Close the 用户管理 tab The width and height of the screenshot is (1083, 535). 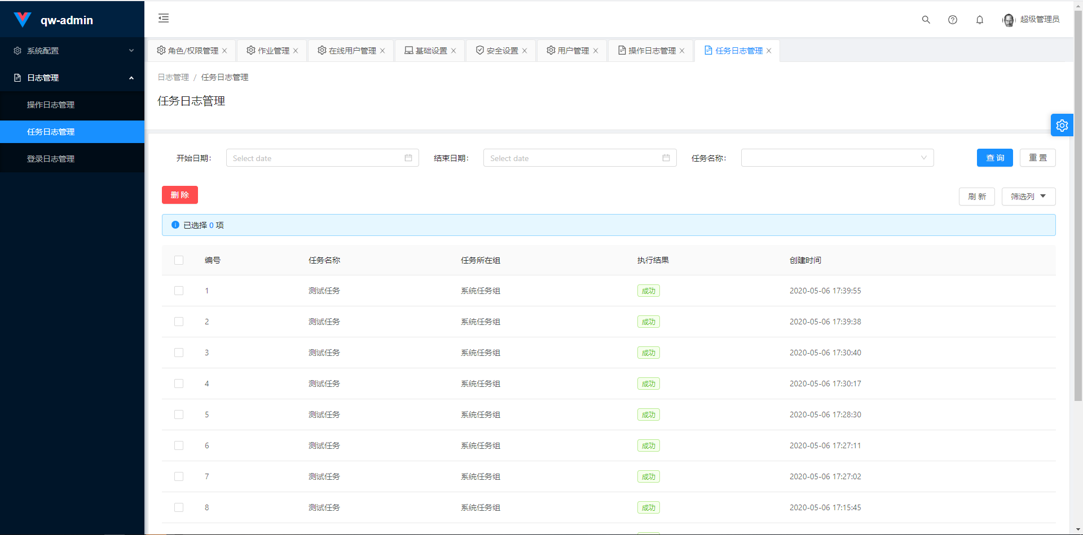pyautogui.click(x=596, y=51)
